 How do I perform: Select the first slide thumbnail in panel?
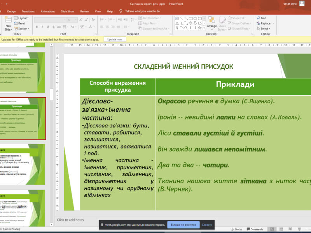23,72
